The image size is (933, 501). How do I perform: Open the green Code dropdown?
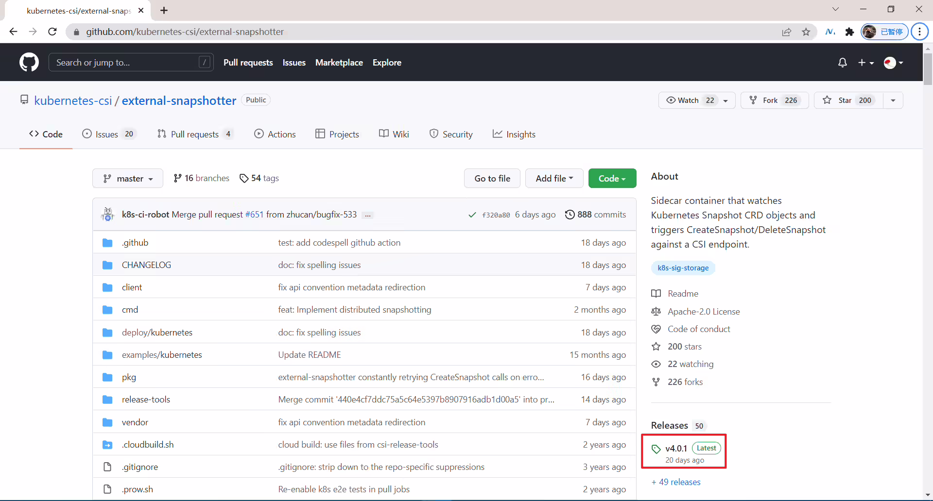(612, 179)
